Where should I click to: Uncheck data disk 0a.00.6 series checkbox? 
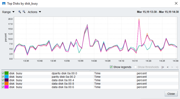point(3,87)
